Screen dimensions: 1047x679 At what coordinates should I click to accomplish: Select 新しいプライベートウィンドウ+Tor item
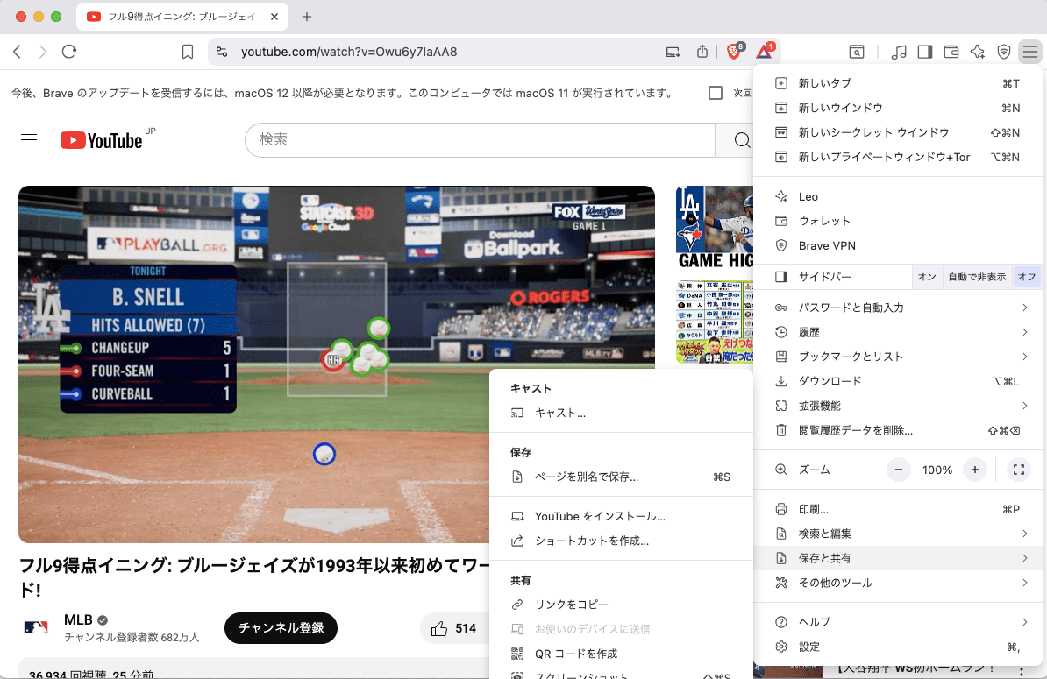(x=900, y=157)
